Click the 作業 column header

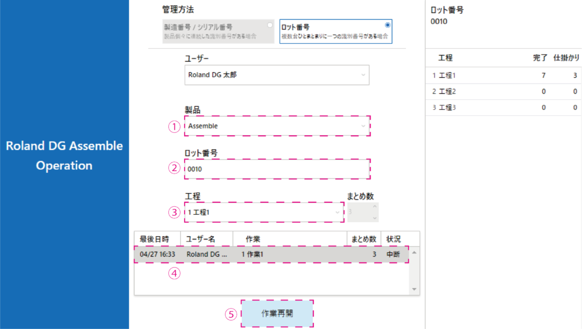289,239
